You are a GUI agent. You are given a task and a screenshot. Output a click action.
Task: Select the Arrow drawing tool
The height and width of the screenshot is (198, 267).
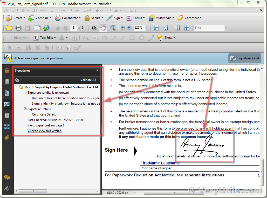point(114,37)
